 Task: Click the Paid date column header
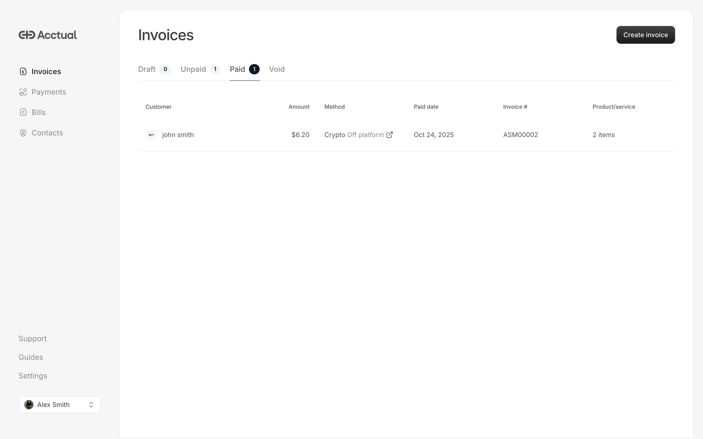click(426, 107)
